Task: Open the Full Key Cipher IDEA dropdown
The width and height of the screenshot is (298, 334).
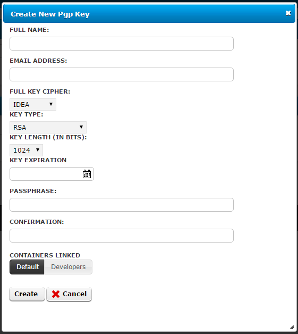Action: tap(33, 104)
